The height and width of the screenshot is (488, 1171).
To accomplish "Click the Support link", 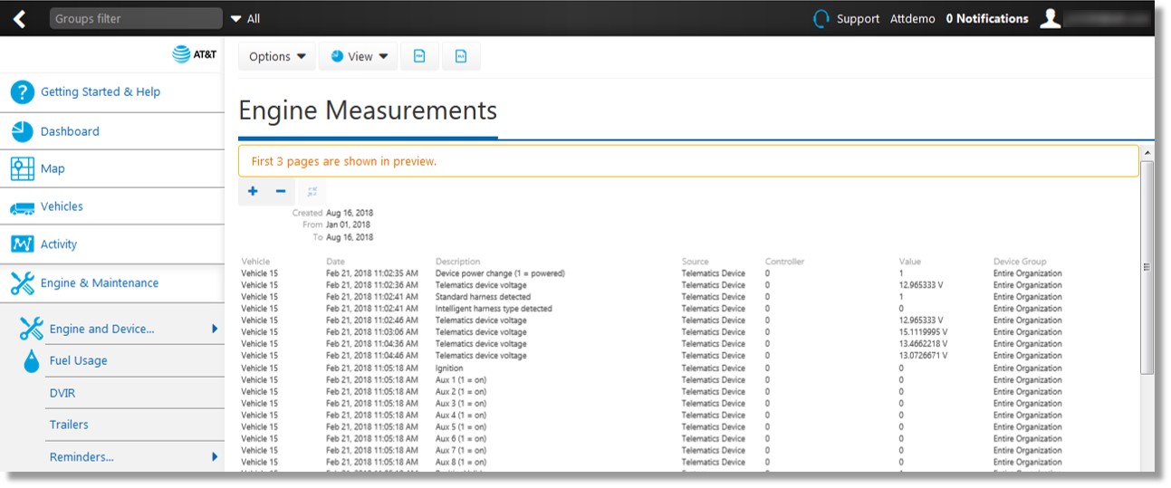I will [x=858, y=19].
